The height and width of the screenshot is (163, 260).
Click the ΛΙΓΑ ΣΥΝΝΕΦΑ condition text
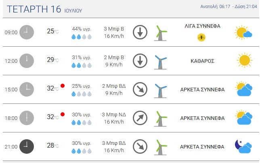(202, 26)
